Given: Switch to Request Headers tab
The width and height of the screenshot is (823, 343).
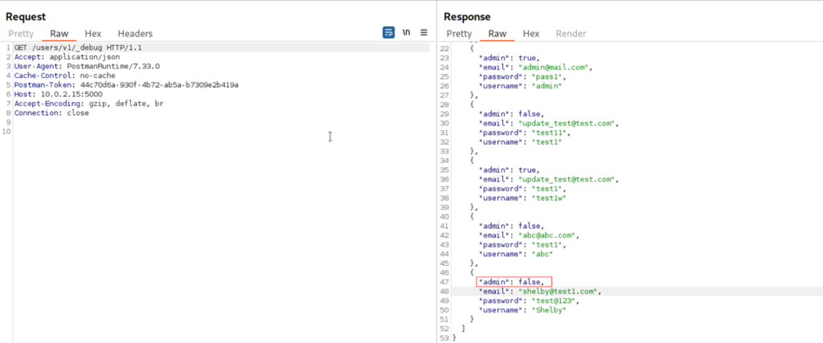Looking at the screenshot, I should (135, 34).
